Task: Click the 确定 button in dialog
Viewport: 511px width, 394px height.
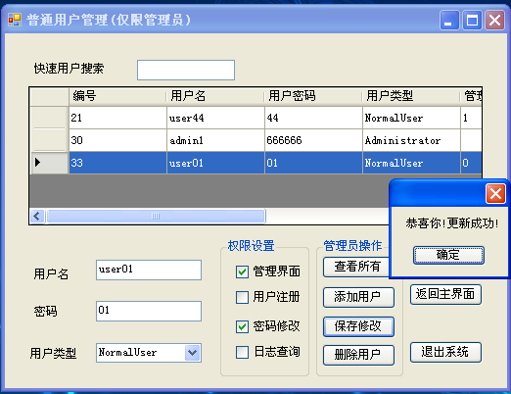Action: (448, 255)
